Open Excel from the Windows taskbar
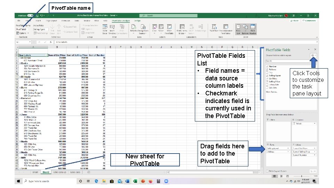The height and width of the screenshot is (188, 334). [x=135, y=181]
